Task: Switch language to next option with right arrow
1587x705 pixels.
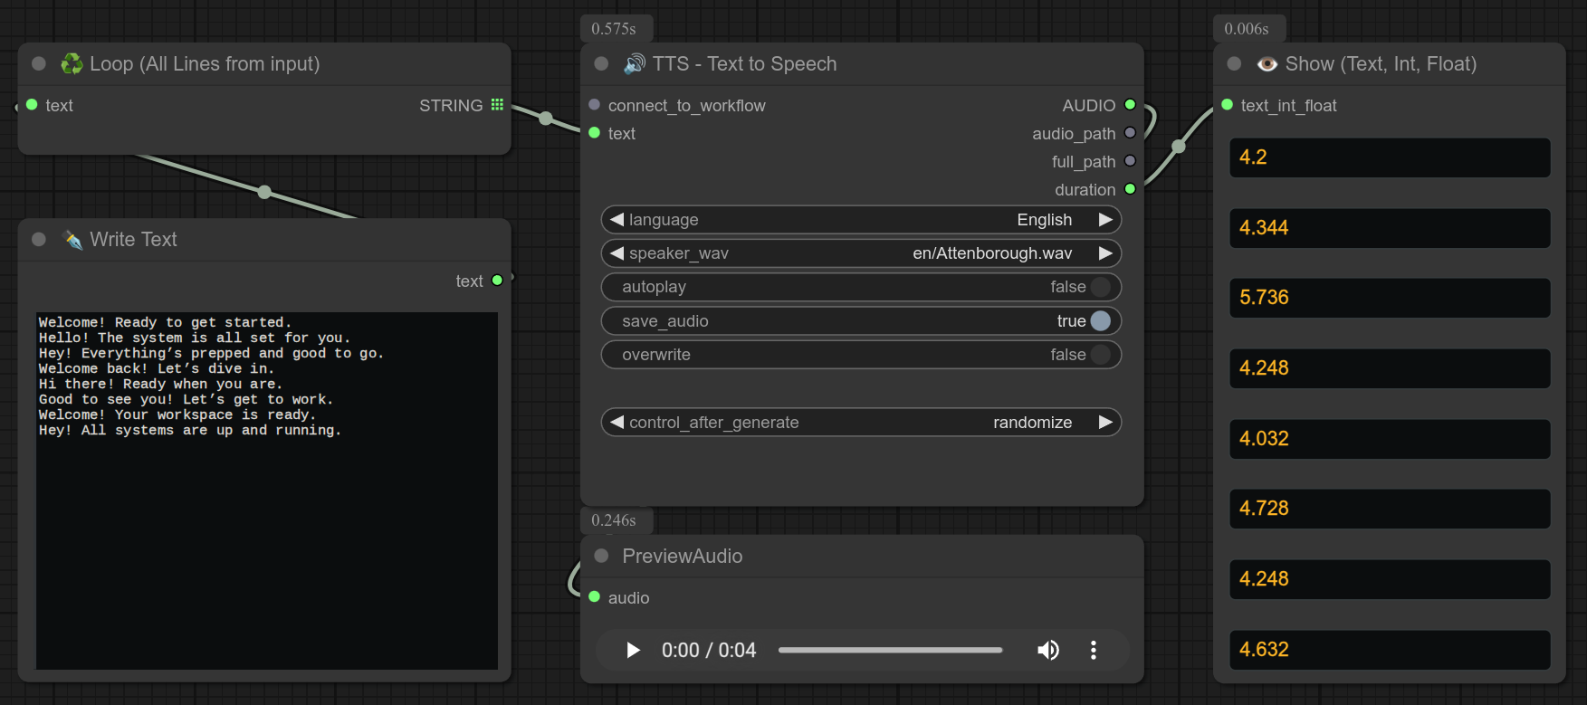Action: click(x=1105, y=220)
